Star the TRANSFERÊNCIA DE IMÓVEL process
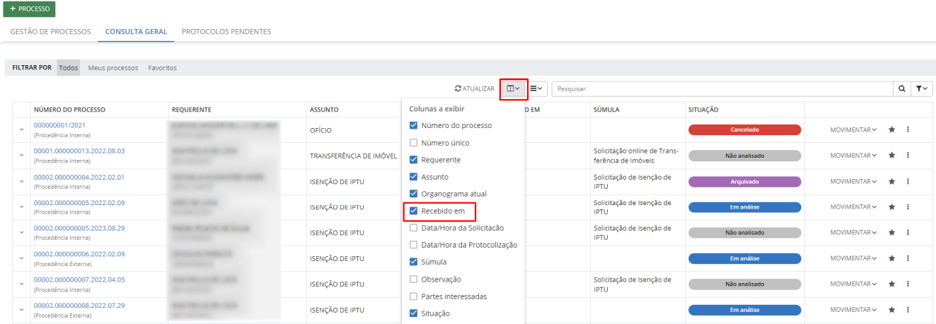This screenshot has width=936, height=324. pos(892,156)
